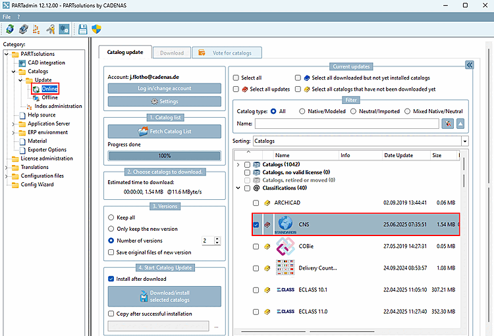This screenshot has width=494, height=336.
Task: Open the ? help menu
Action: click(x=18, y=17)
